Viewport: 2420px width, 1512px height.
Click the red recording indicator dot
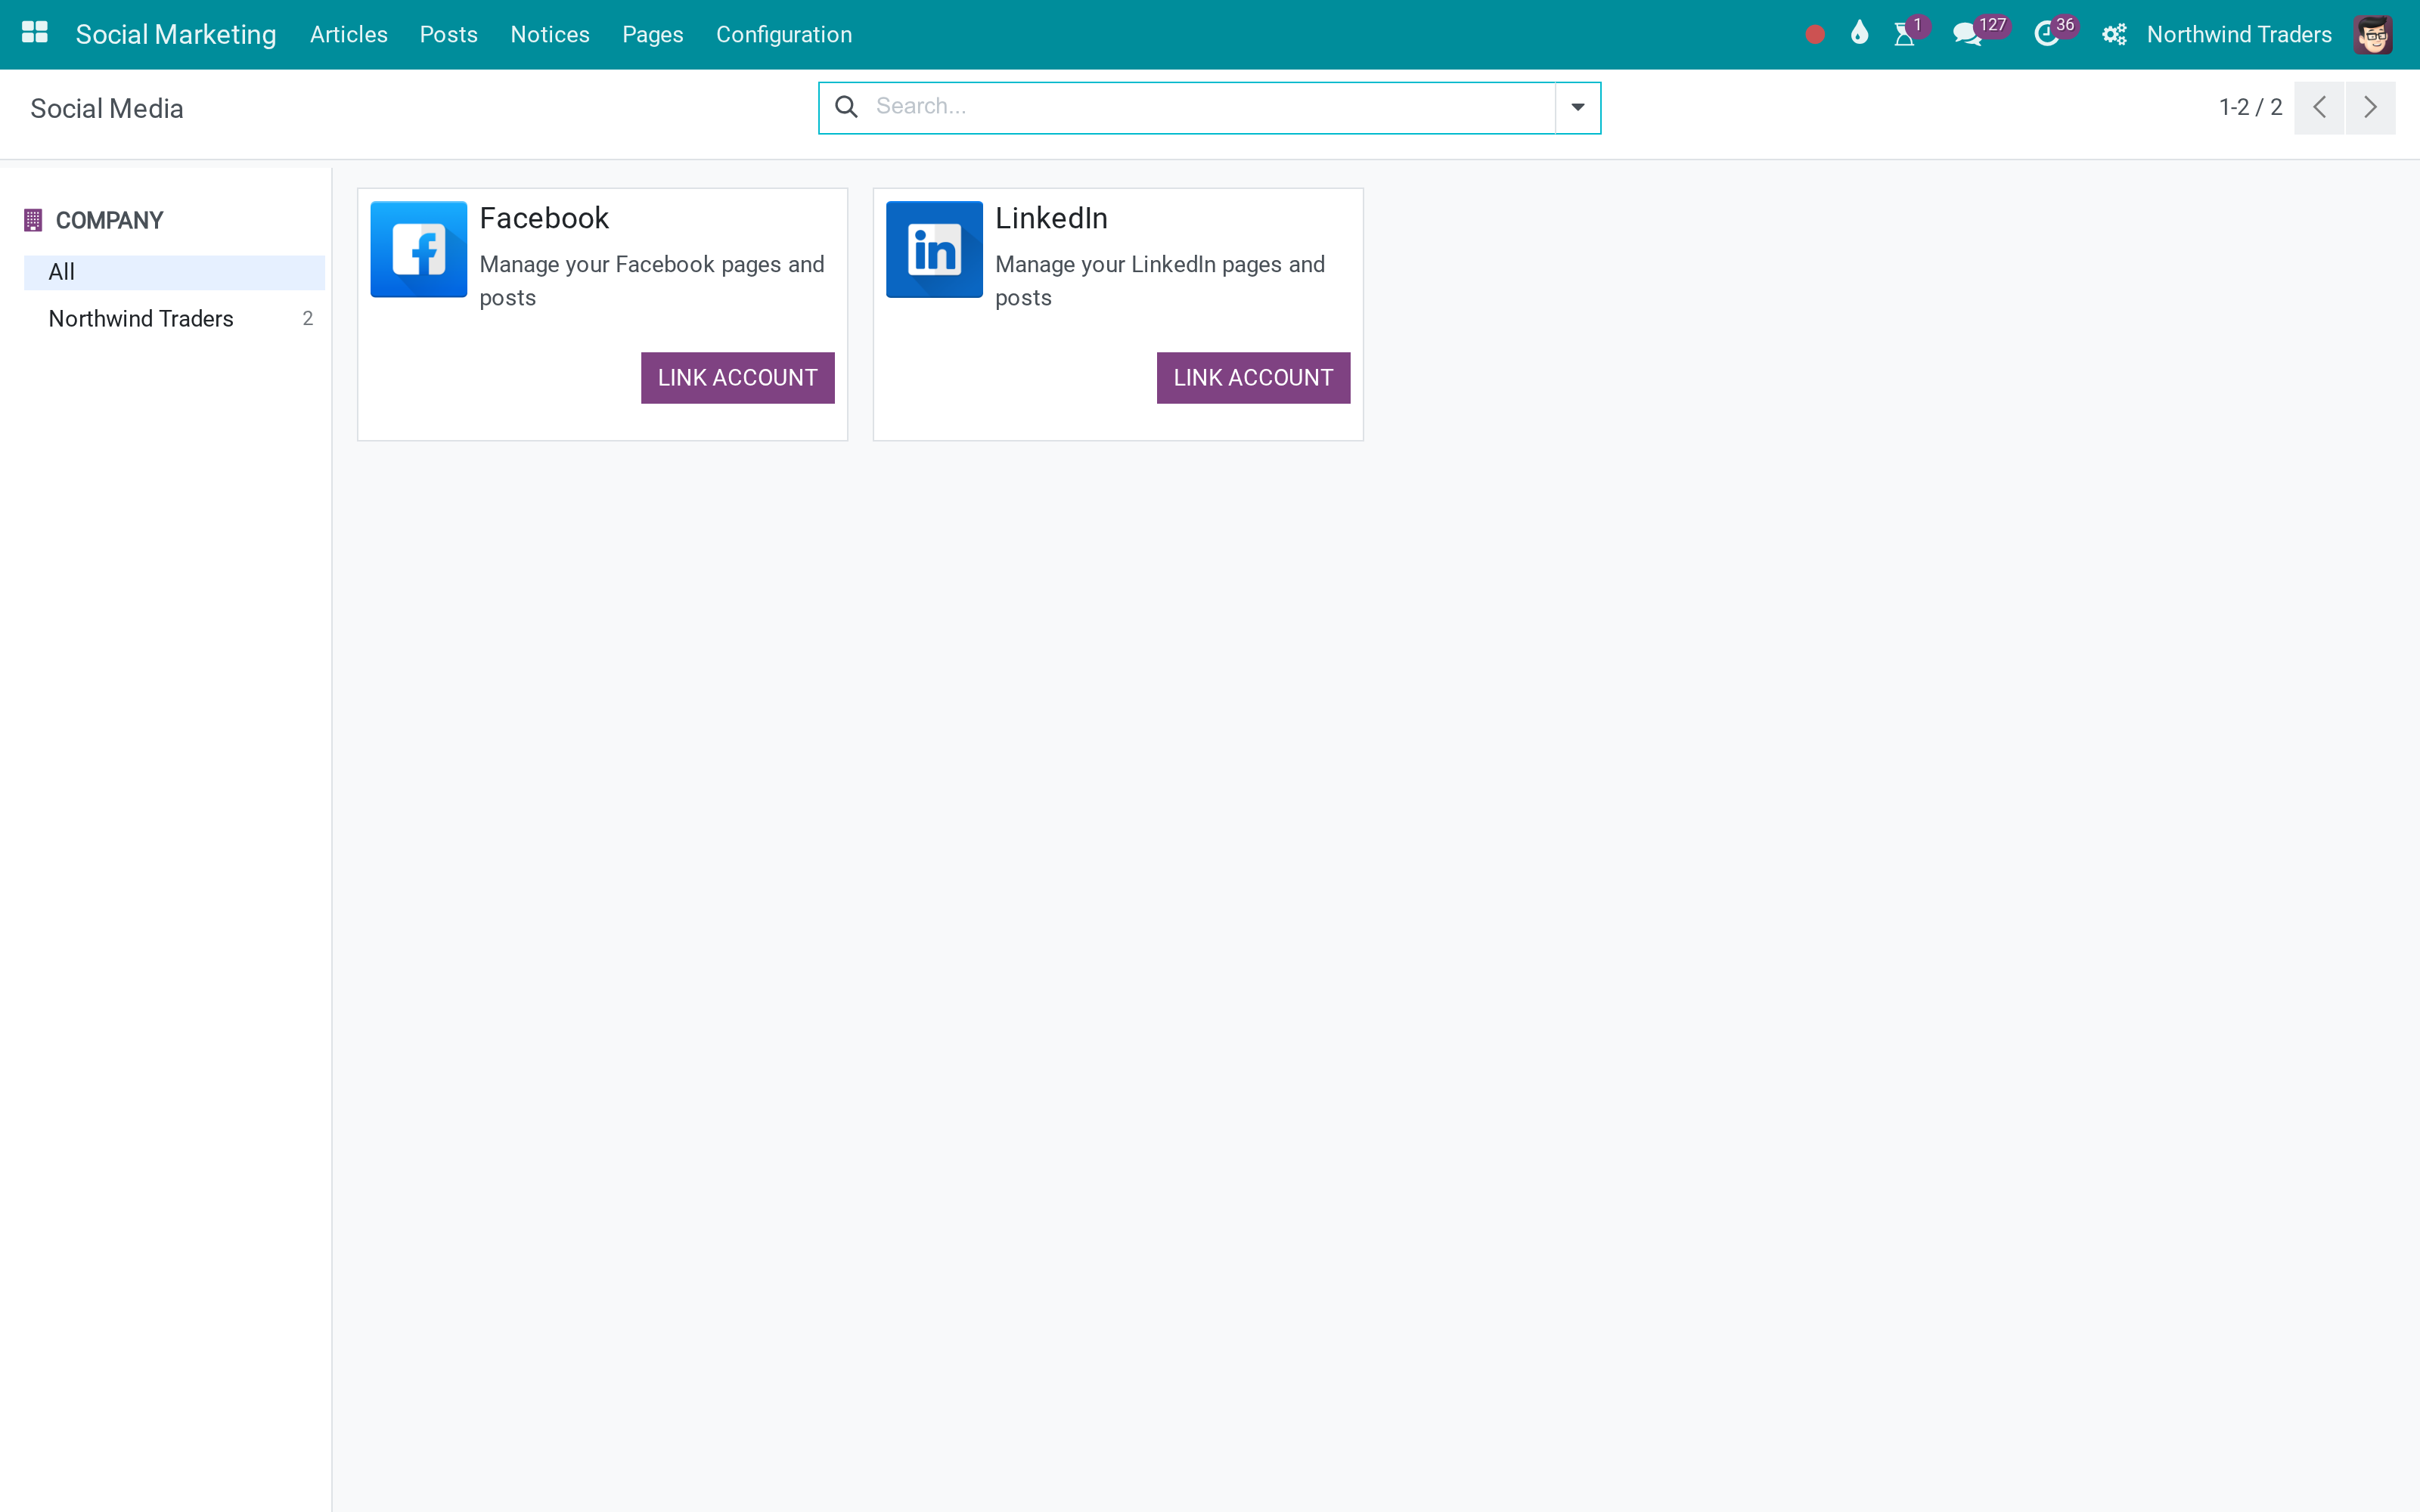[1815, 35]
